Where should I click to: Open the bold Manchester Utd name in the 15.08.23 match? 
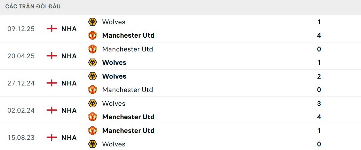click(x=128, y=130)
